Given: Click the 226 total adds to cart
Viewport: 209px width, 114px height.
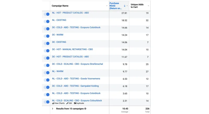Looking at the screenshot, I should 147,109.
